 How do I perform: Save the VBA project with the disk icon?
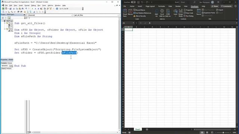[x=10, y=9]
